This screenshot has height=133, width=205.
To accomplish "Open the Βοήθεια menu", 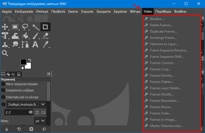I will (180, 11).
